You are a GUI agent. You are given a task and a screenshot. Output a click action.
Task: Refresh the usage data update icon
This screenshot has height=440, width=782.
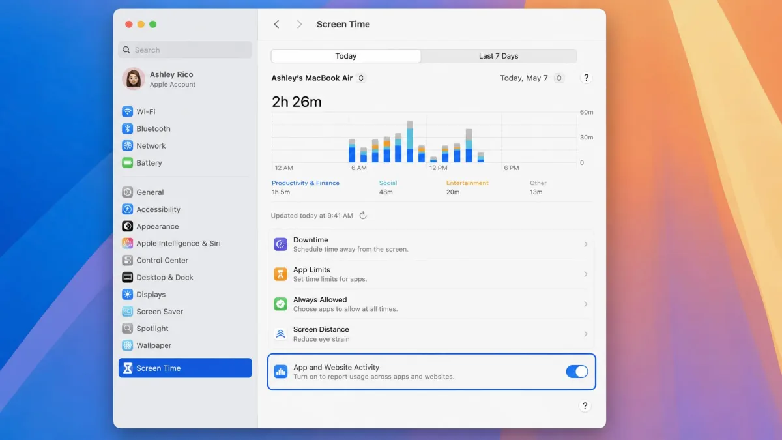coord(363,216)
